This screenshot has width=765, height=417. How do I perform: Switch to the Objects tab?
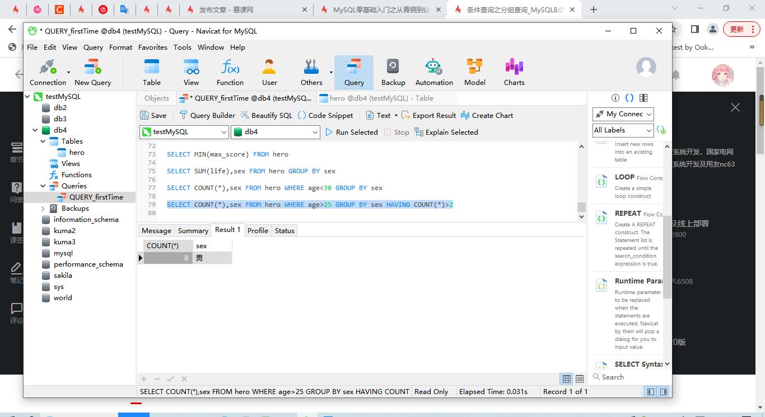click(x=156, y=98)
